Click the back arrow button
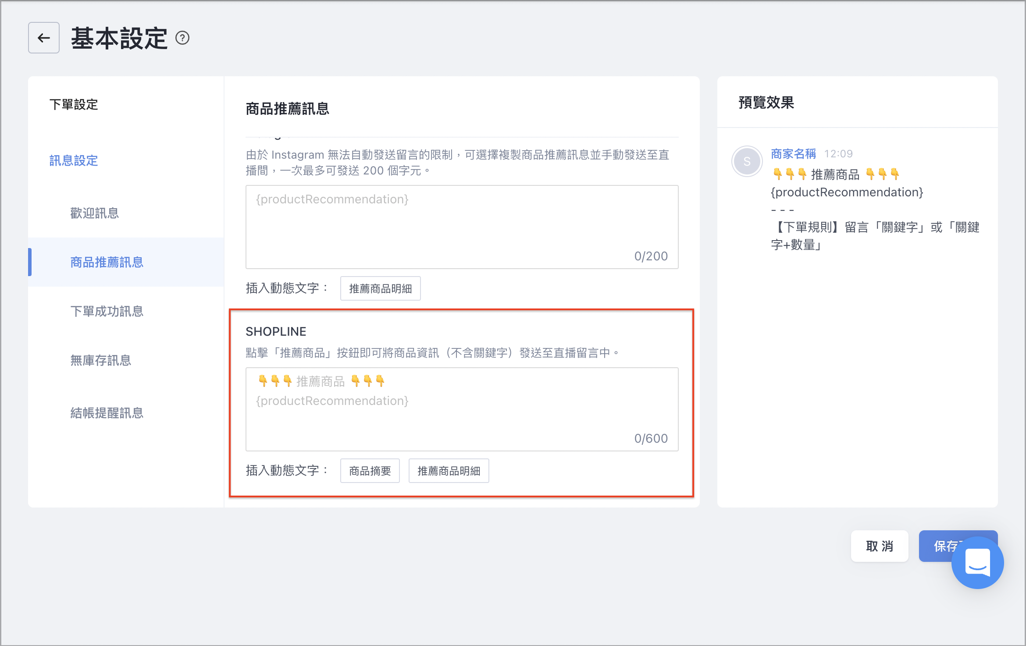The height and width of the screenshot is (646, 1026). (44, 38)
